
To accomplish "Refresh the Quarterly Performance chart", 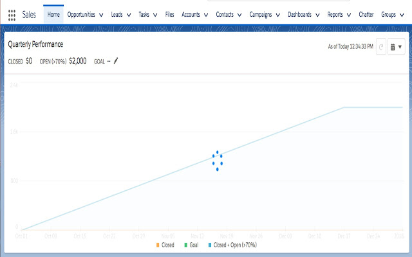I will (380, 48).
